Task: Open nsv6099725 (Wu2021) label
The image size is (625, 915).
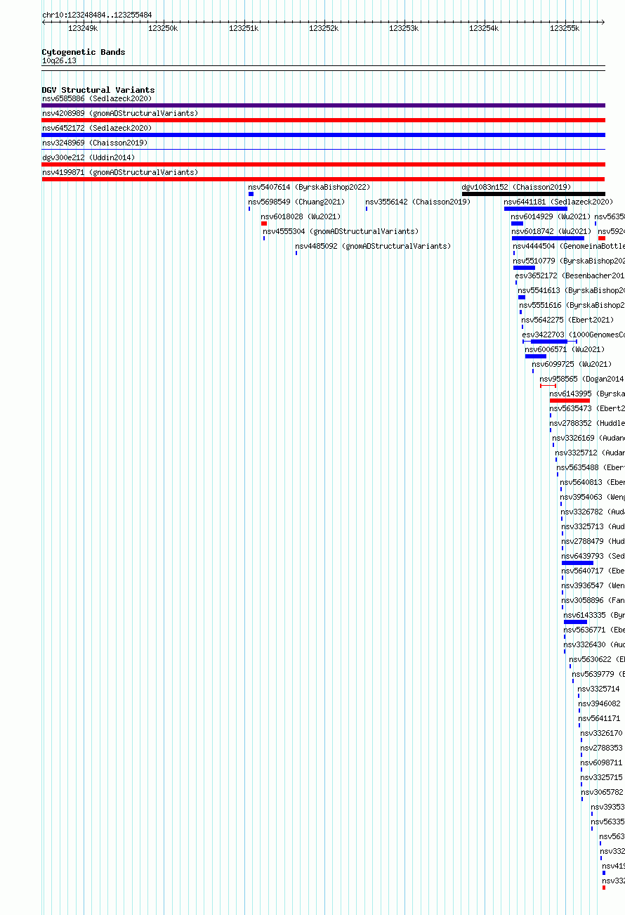Action: [572, 364]
